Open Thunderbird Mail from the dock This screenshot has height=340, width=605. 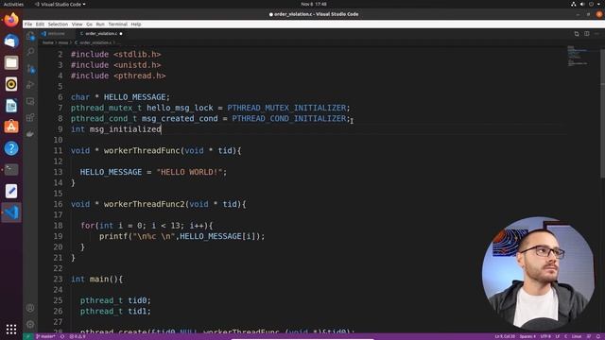click(x=11, y=42)
